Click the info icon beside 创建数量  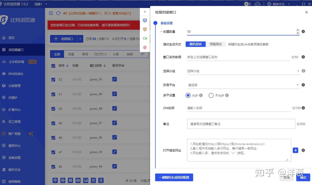pyautogui.click(x=303, y=31)
